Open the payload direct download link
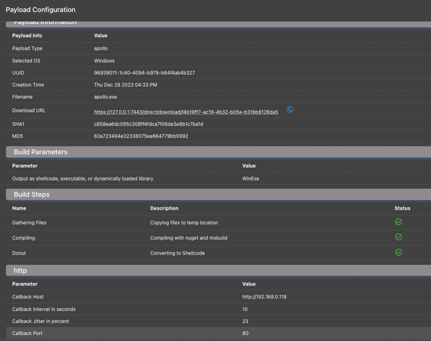The image size is (431, 341). [186, 112]
